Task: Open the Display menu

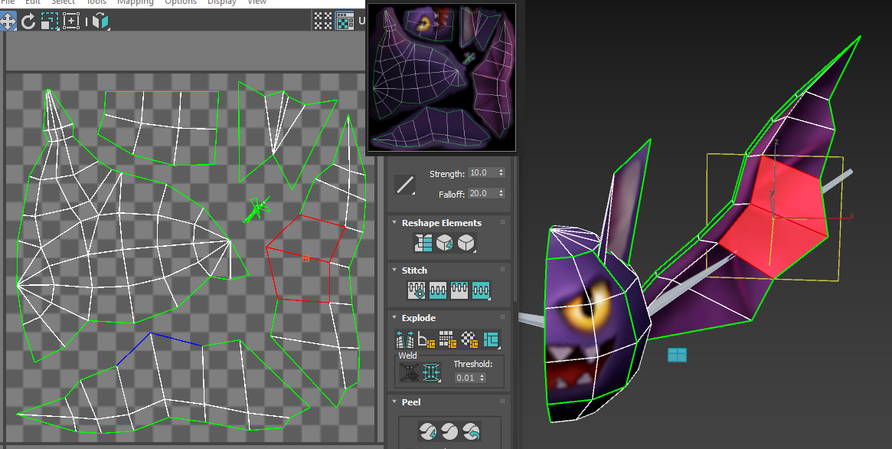Action: point(222,2)
